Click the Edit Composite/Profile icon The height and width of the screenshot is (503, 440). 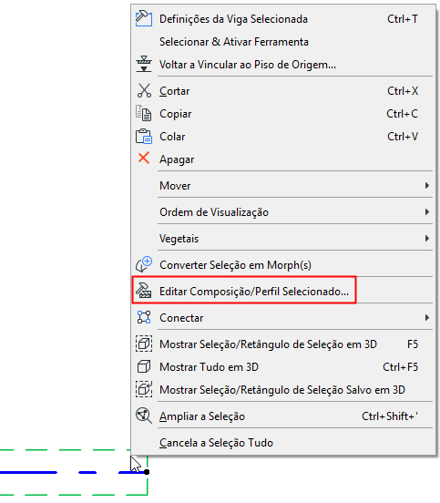pos(143,291)
